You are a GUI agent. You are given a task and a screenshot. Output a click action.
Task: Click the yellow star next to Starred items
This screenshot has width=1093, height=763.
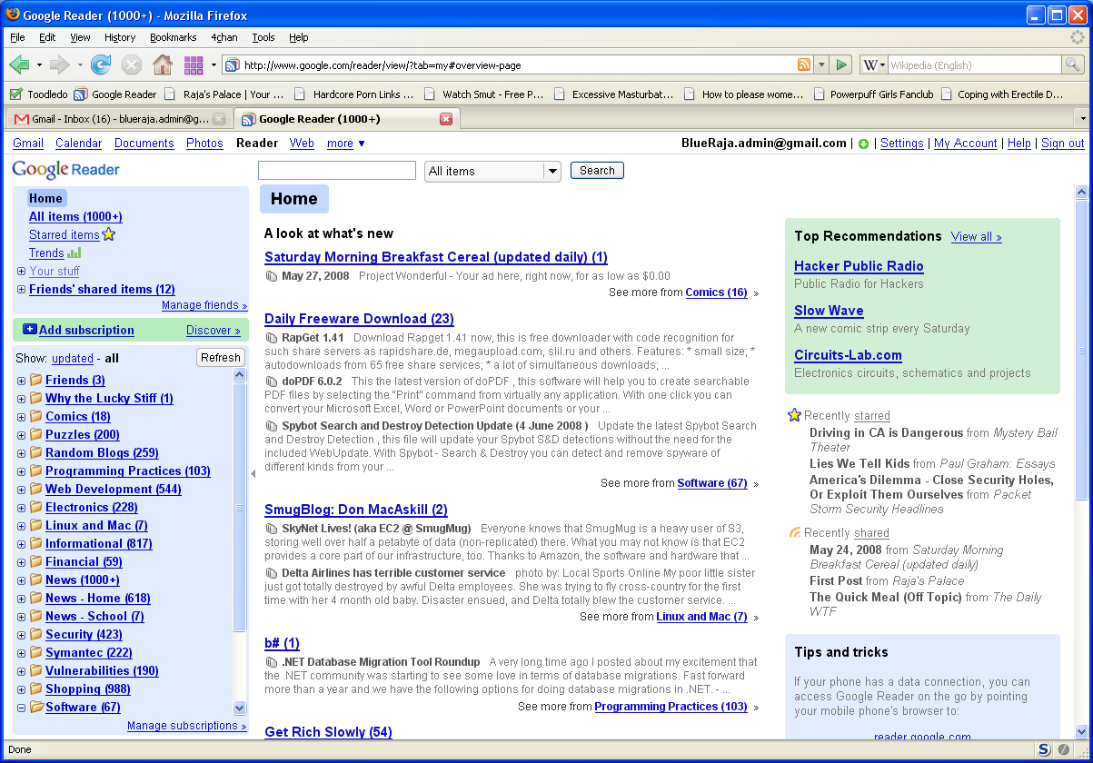coord(109,234)
